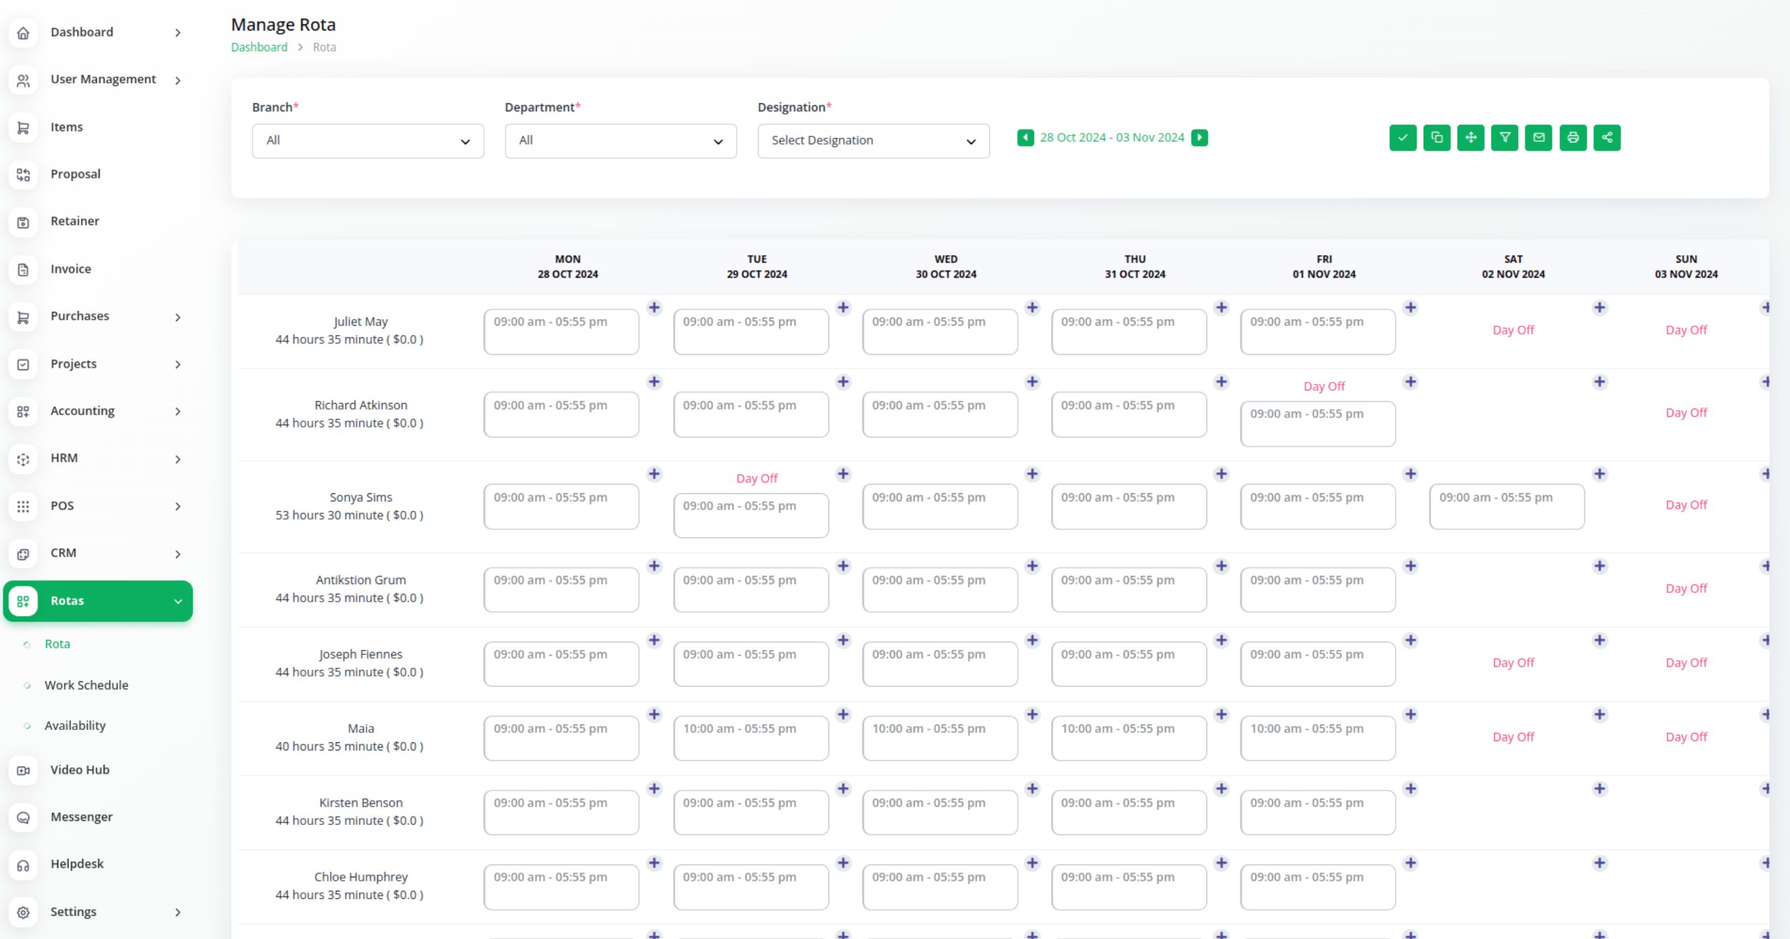This screenshot has width=1790, height=939.
Task: Add shift for Chloe Humphrey on Monday
Action: pyautogui.click(x=654, y=863)
